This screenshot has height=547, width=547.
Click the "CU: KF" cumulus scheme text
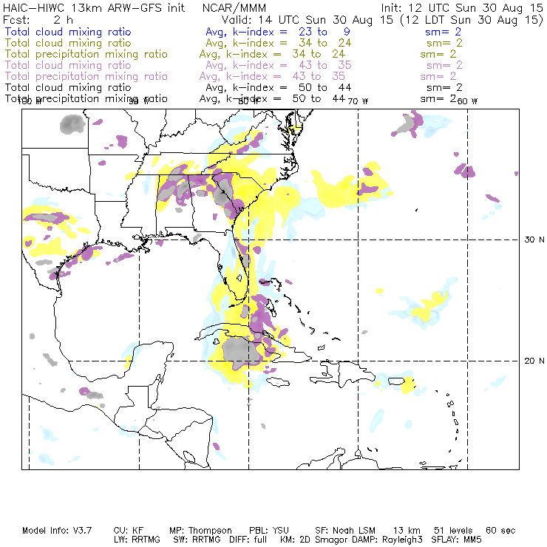point(129,531)
